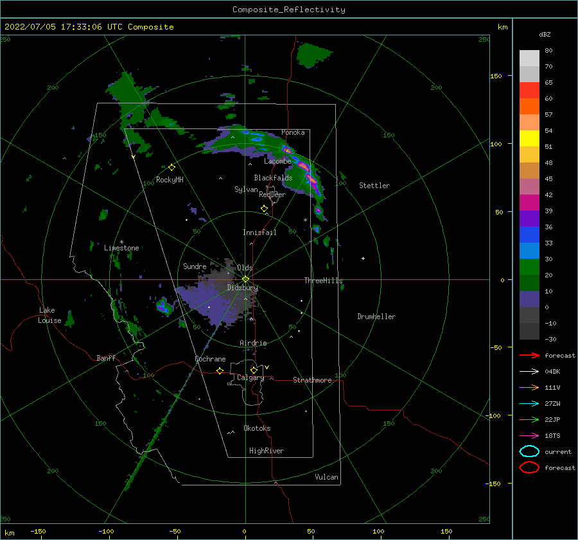The image size is (578, 540).
Task: Select the yellow diamond marker near RockyMH
Action: coord(171,168)
